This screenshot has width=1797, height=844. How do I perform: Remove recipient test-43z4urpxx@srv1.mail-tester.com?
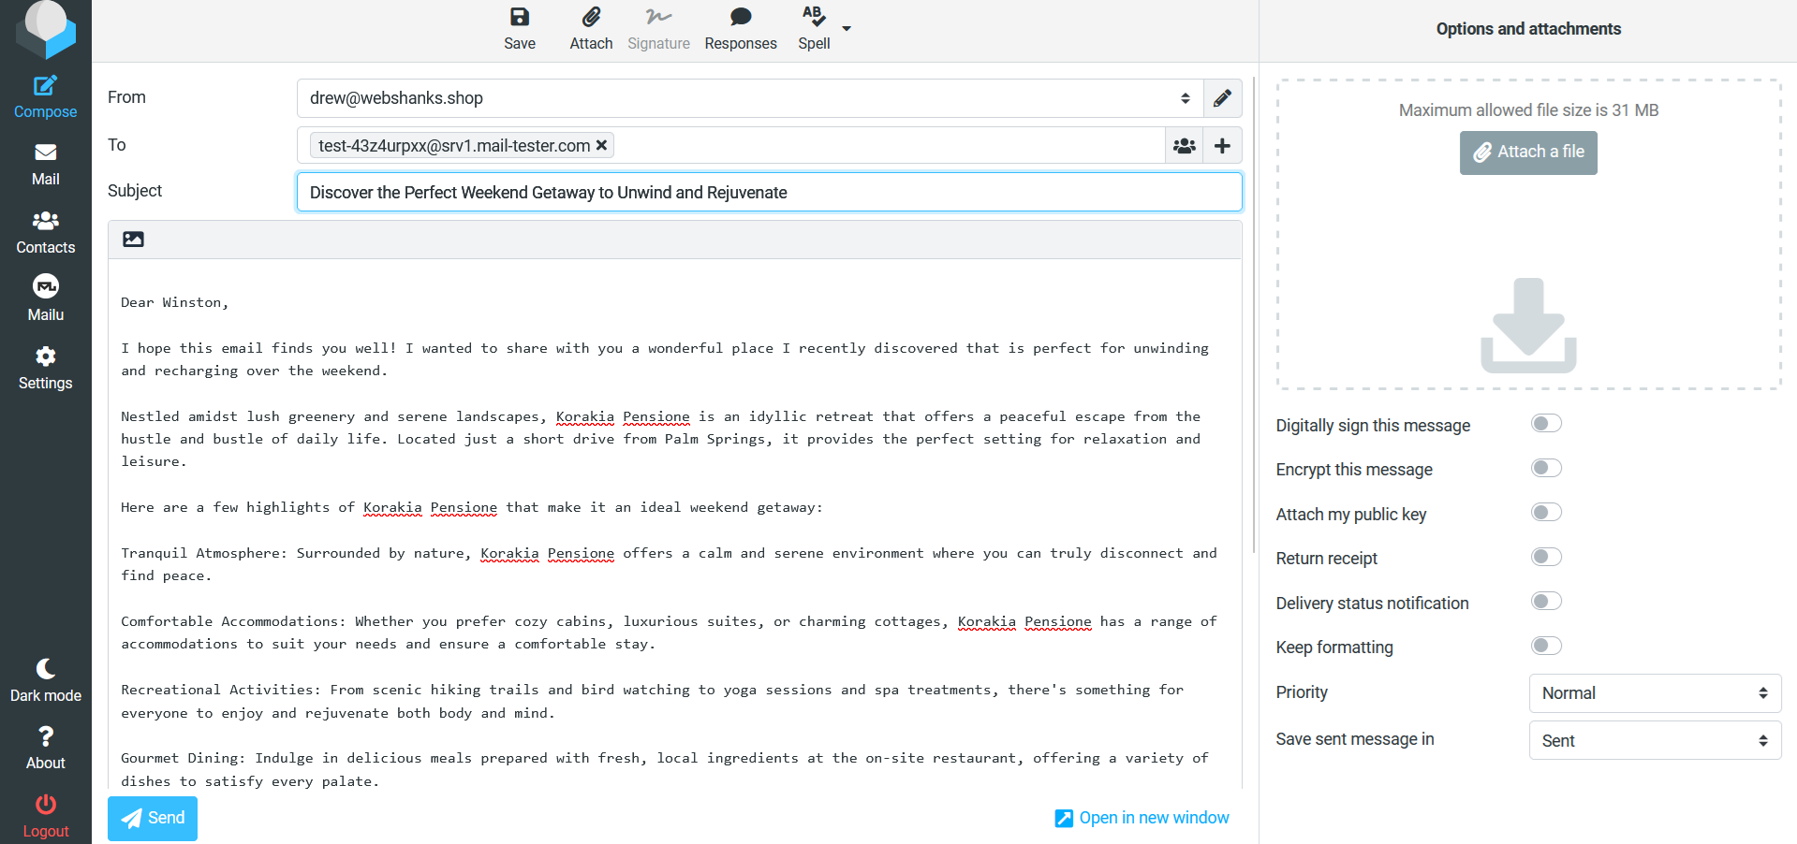601,145
